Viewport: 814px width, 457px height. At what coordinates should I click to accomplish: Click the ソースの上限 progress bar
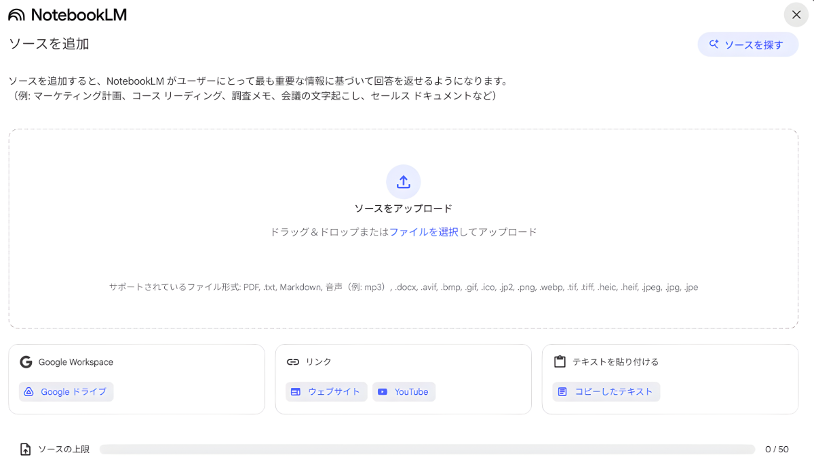pyautogui.click(x=427, y=449)
